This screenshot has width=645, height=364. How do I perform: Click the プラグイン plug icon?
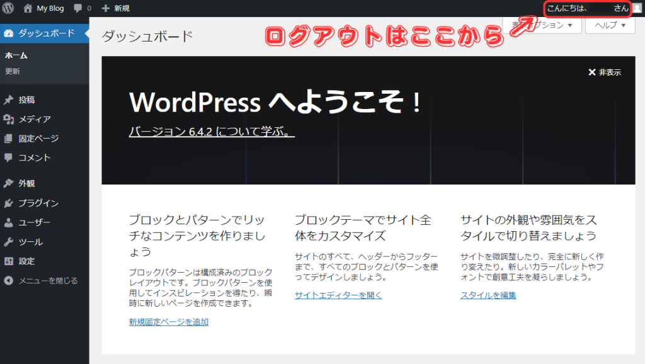click(x=9, y=203)
